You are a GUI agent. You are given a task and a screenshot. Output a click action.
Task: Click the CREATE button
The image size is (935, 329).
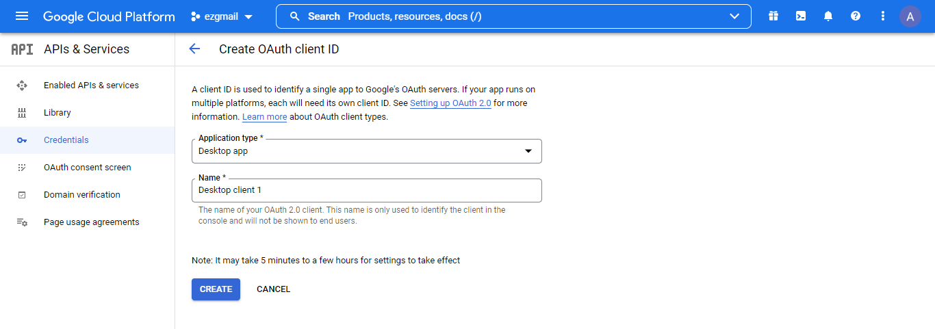pyautogui.click(x=216, y=289)
